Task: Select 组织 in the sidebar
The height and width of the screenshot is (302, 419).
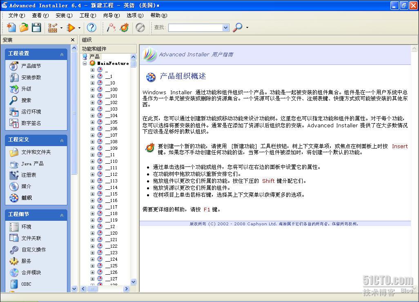Action: 26,198
